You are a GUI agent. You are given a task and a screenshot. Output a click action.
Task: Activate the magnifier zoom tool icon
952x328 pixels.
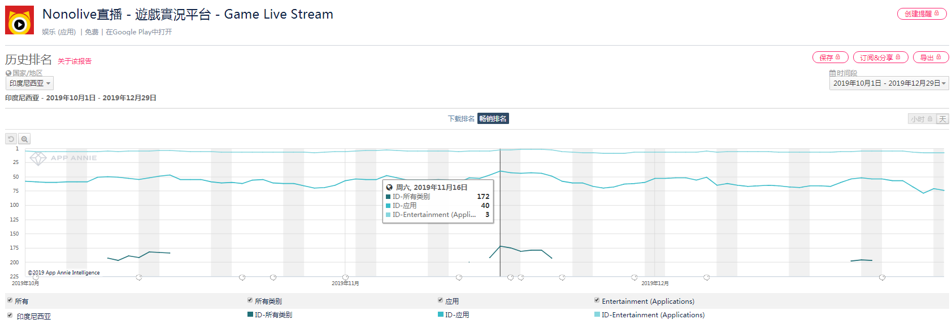(x=24, y=139)
